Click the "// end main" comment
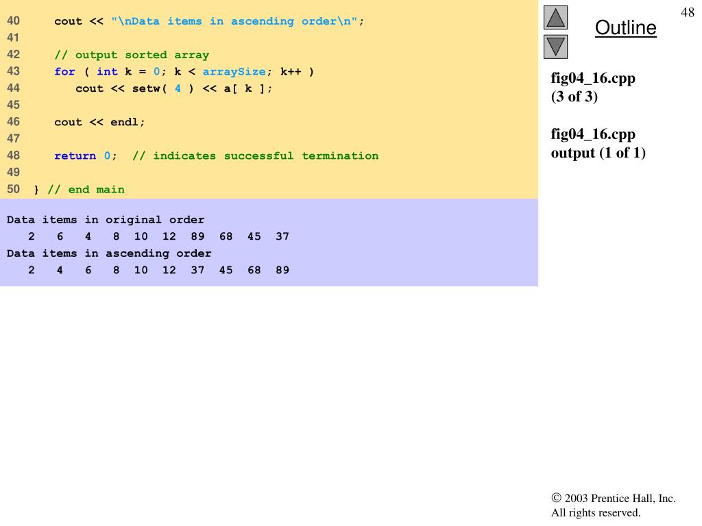The width and height of the screenshot is (702, 526). pyautogui.click(x=86, y=189)
